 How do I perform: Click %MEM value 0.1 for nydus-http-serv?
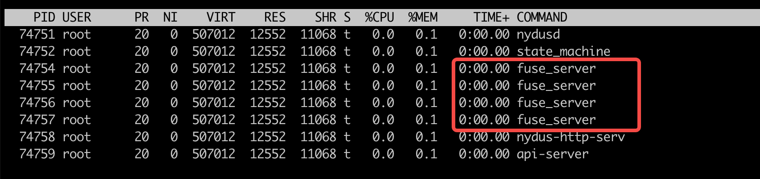426,137
